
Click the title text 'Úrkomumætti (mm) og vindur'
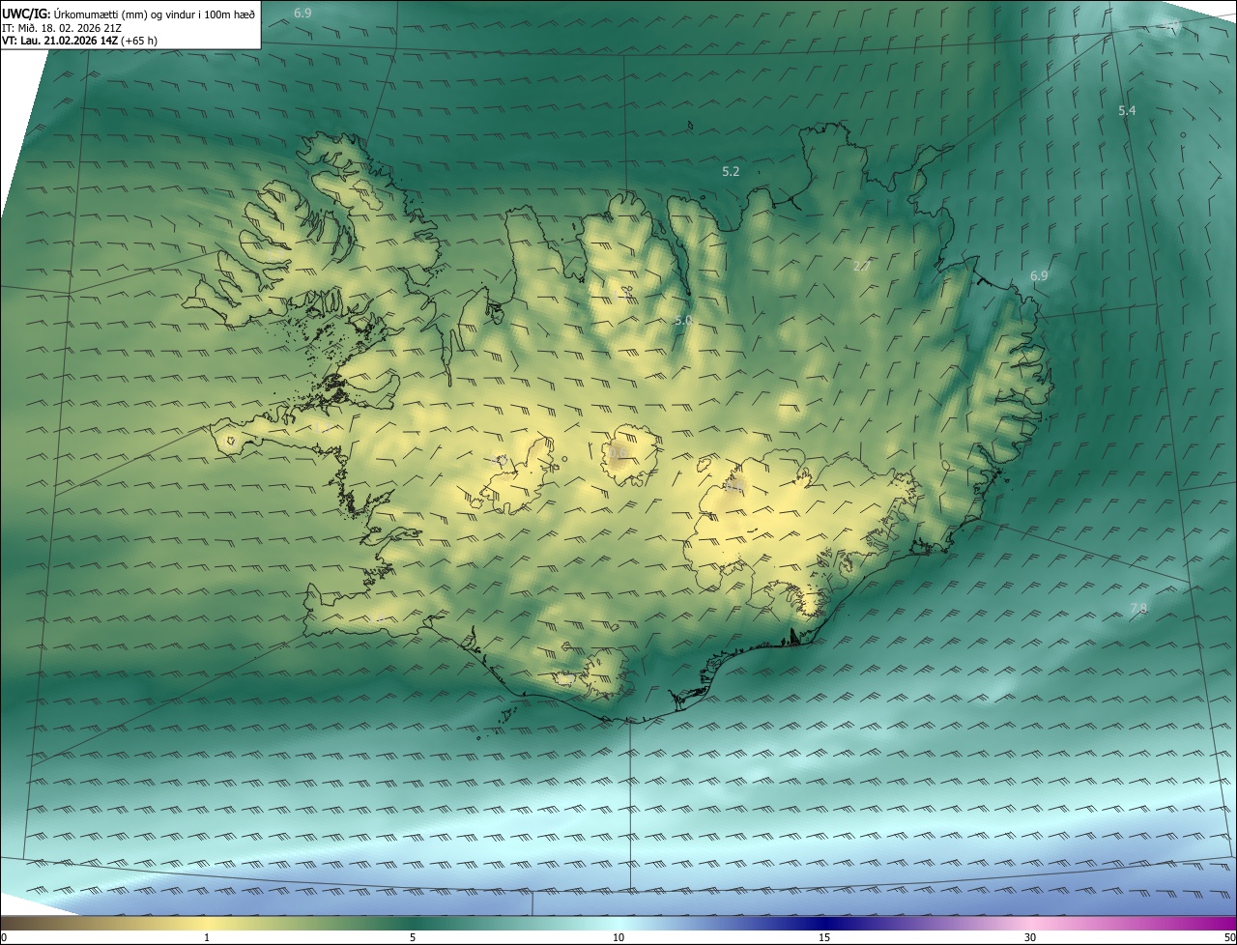point(115,14)
